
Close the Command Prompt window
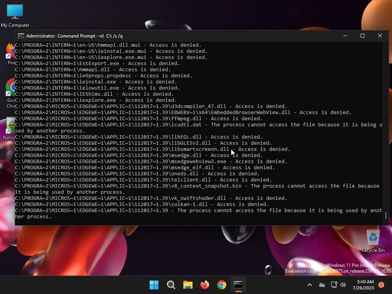[380, 36]
